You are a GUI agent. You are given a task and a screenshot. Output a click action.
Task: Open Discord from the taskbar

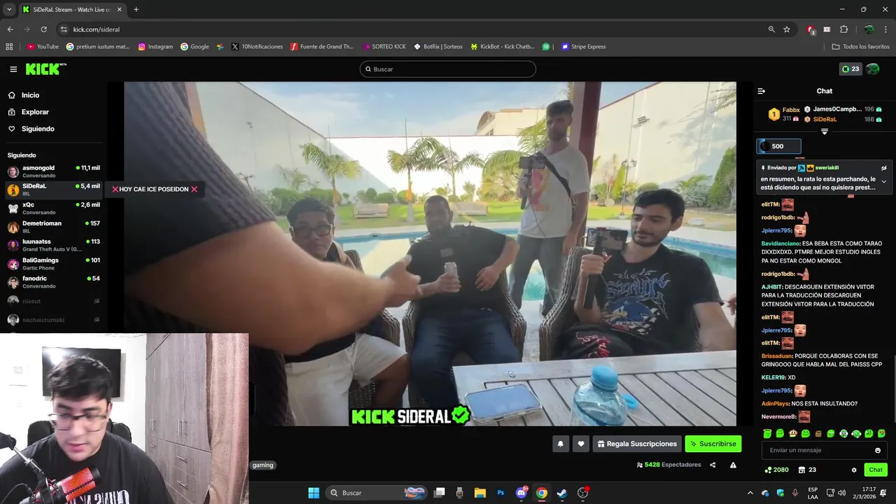(x=521, y=493)
